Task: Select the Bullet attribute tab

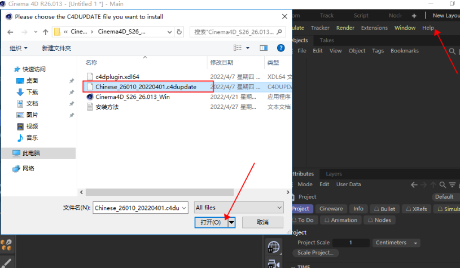Action: click(x=384, y=209)
